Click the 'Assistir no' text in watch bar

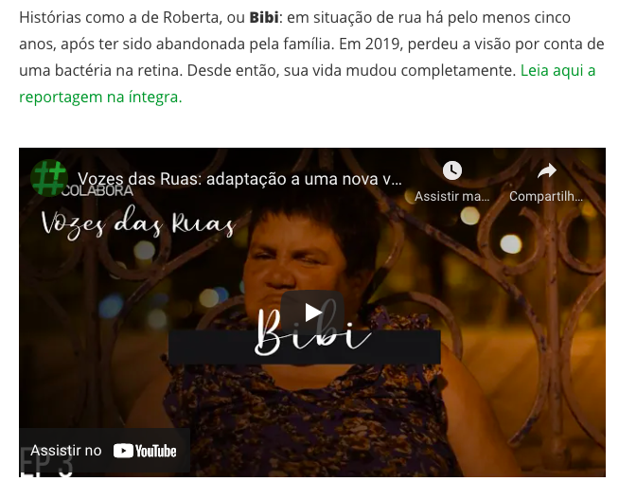66,451
